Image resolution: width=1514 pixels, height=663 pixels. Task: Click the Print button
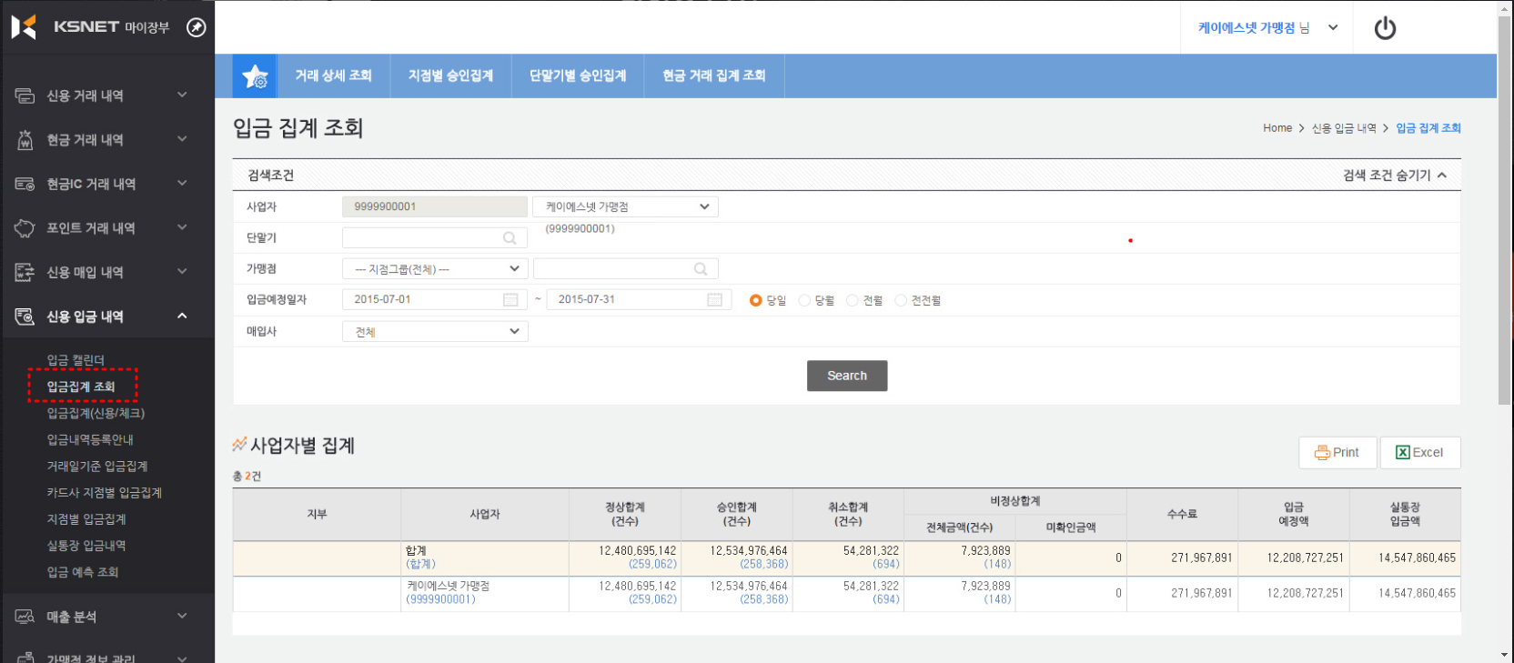(x=1337, y=453)
